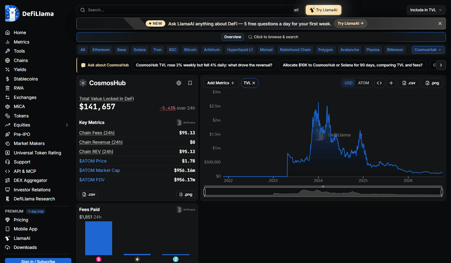
Task: Select the Solana chain tab
Action: (140, 50)
